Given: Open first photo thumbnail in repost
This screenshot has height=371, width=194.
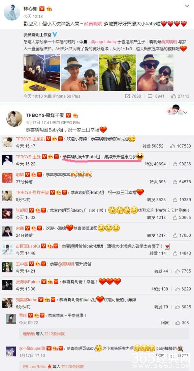Looking at the screenshot, I should pos(42,73).
